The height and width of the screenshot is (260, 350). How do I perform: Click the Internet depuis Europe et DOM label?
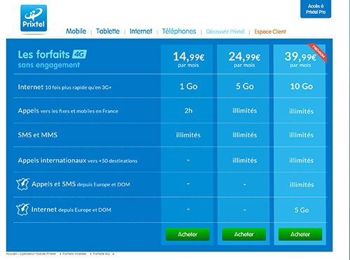[x=71, y=210]
